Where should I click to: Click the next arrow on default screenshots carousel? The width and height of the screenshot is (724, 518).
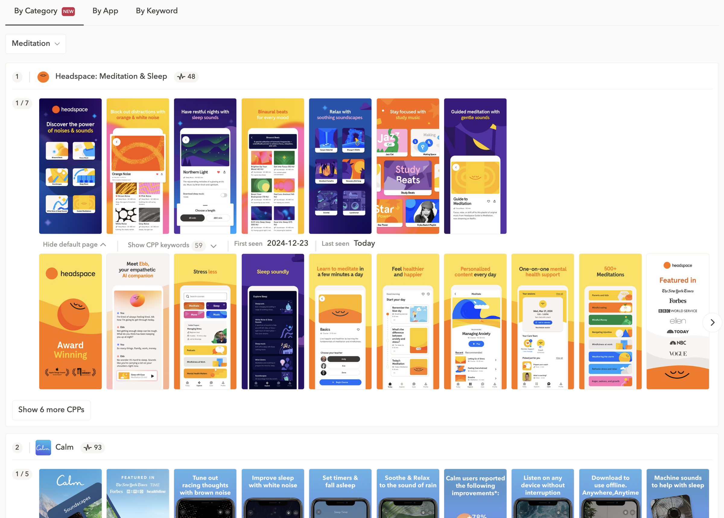(x=712, y=322)
